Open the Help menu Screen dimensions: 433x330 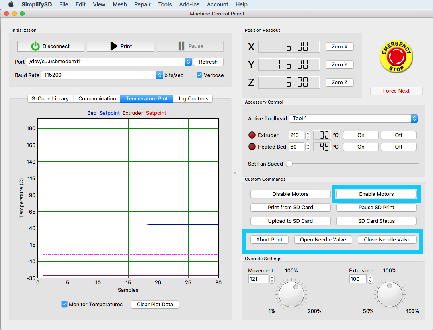(x=241, y=4)
